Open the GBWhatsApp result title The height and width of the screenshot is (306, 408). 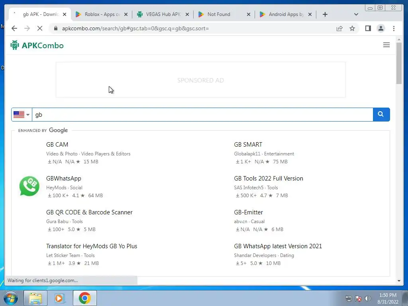tap(63, 178)
